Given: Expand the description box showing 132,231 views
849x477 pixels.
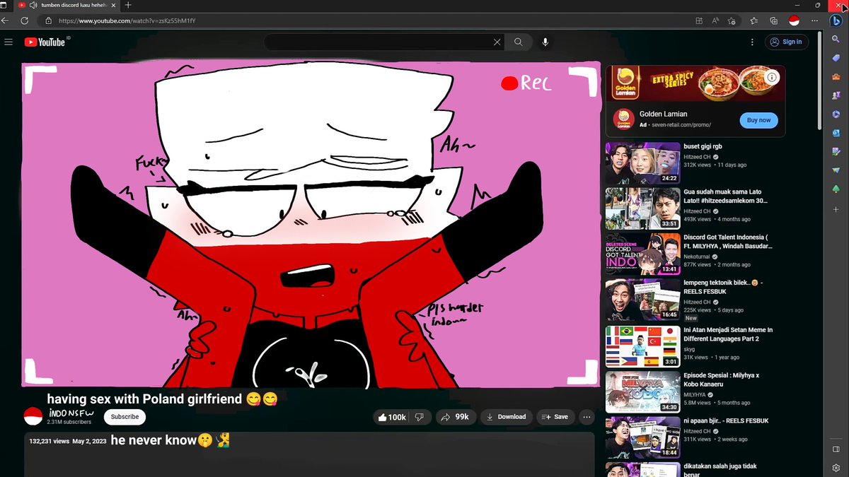Looking at the screenshot, I should 309,454.
